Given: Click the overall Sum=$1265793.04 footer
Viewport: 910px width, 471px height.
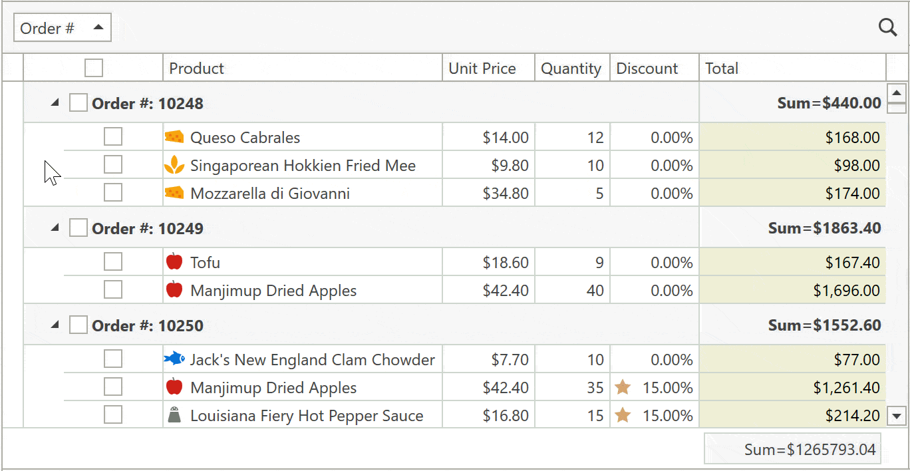Looking at the screenshot, I should 811,449.
